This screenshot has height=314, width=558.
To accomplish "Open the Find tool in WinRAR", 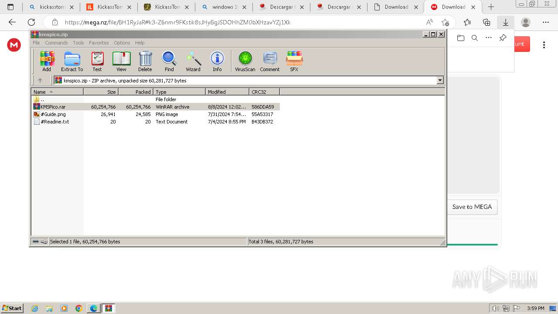I will 169,61.
